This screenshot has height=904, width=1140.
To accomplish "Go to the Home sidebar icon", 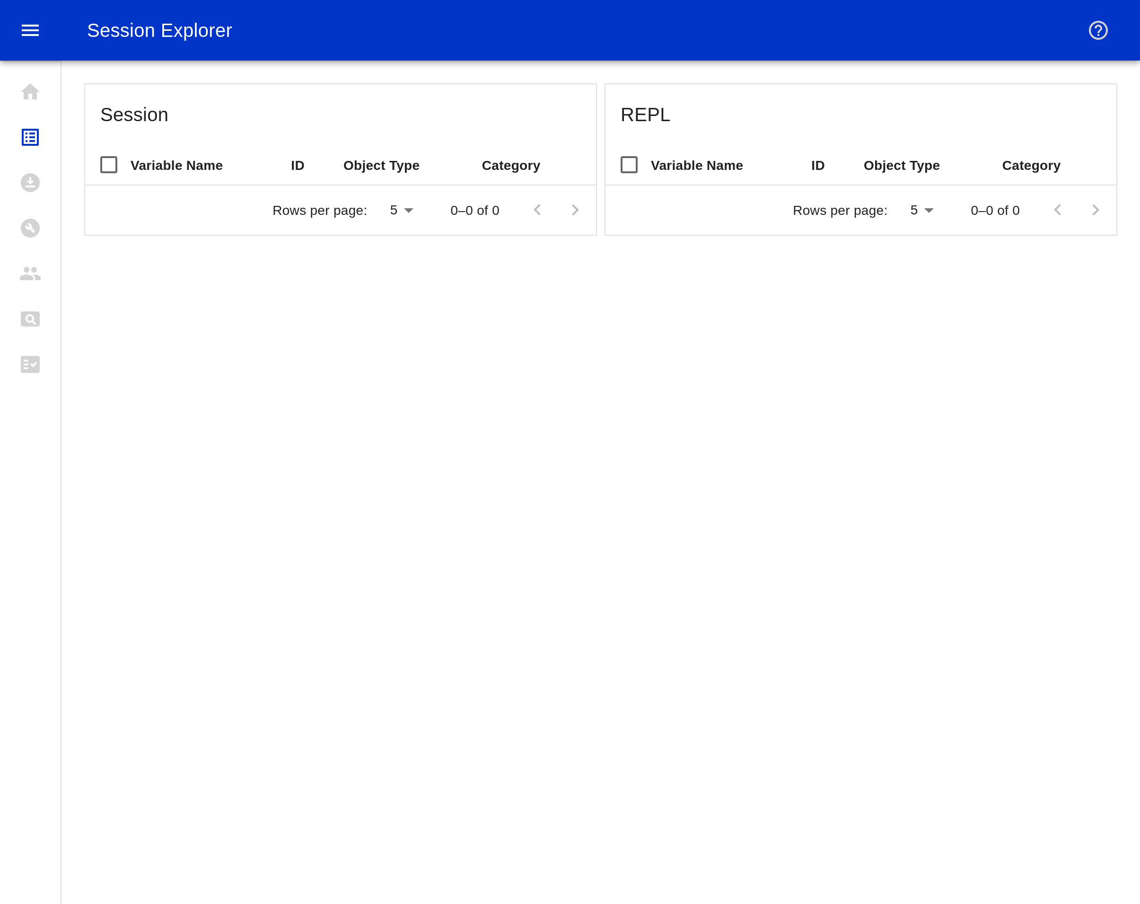I will (x=30, y=92).
